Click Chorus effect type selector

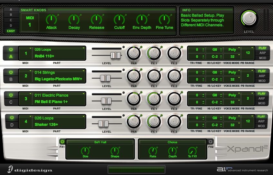pyautogui.click(x=172, y=142)
